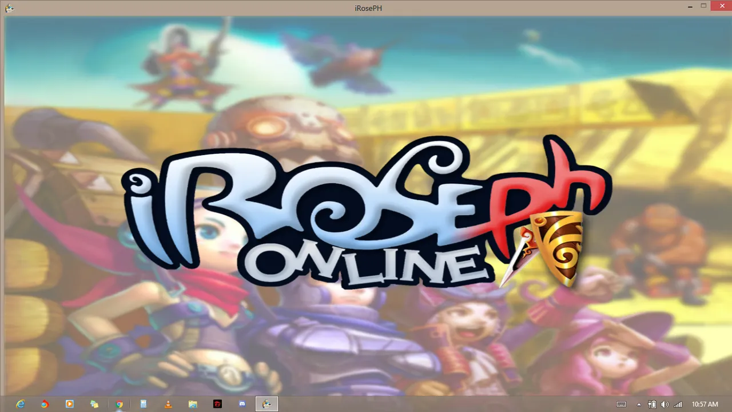732x412 pixels.
Task: Open the Sticky Notes taskbar icon
Action: [x=94, y=404]
